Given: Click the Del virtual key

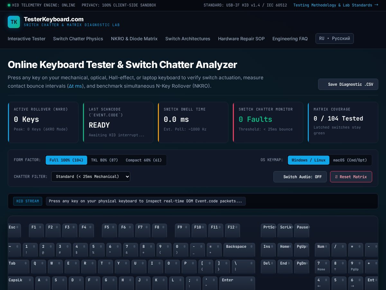Looking at the screenshot, I should (268, 267).
